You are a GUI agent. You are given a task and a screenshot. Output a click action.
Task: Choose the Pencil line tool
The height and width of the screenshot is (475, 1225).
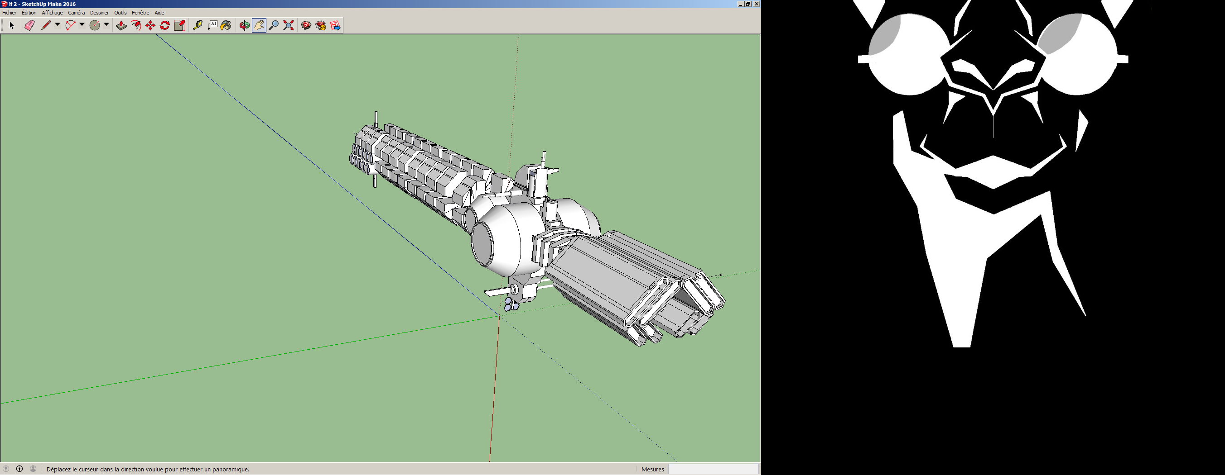coord(46,26)
